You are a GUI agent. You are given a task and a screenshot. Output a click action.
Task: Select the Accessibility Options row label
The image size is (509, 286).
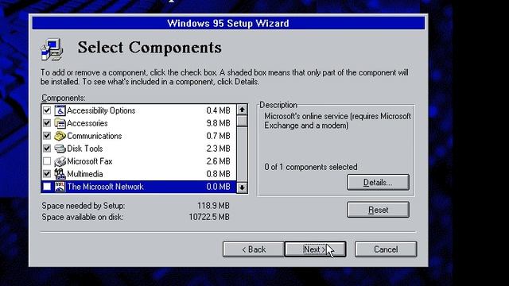(101, 110)
